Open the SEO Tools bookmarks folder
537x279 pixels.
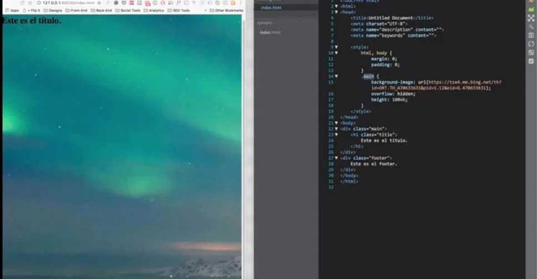(x=179, y=11)
